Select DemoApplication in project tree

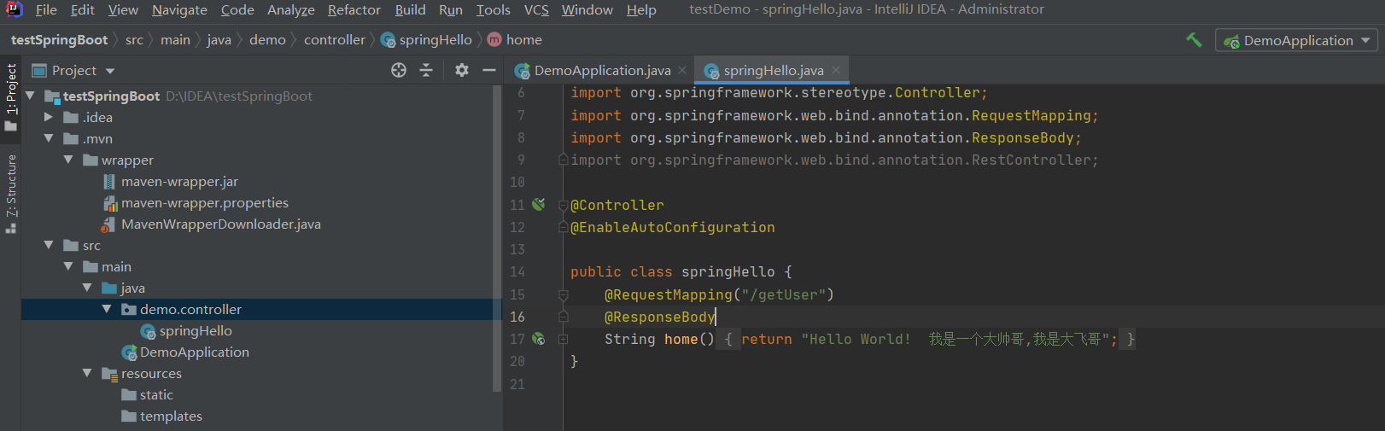click(x=185, y=352)
